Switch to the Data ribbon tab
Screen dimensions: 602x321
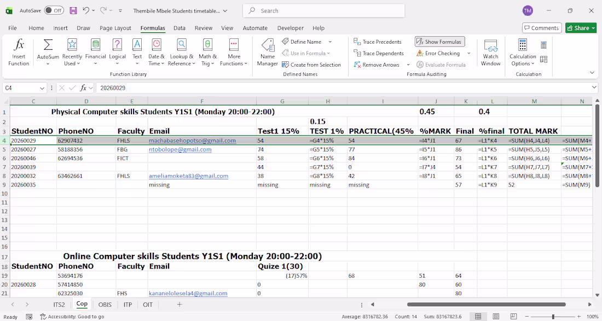tap(180, 28)
